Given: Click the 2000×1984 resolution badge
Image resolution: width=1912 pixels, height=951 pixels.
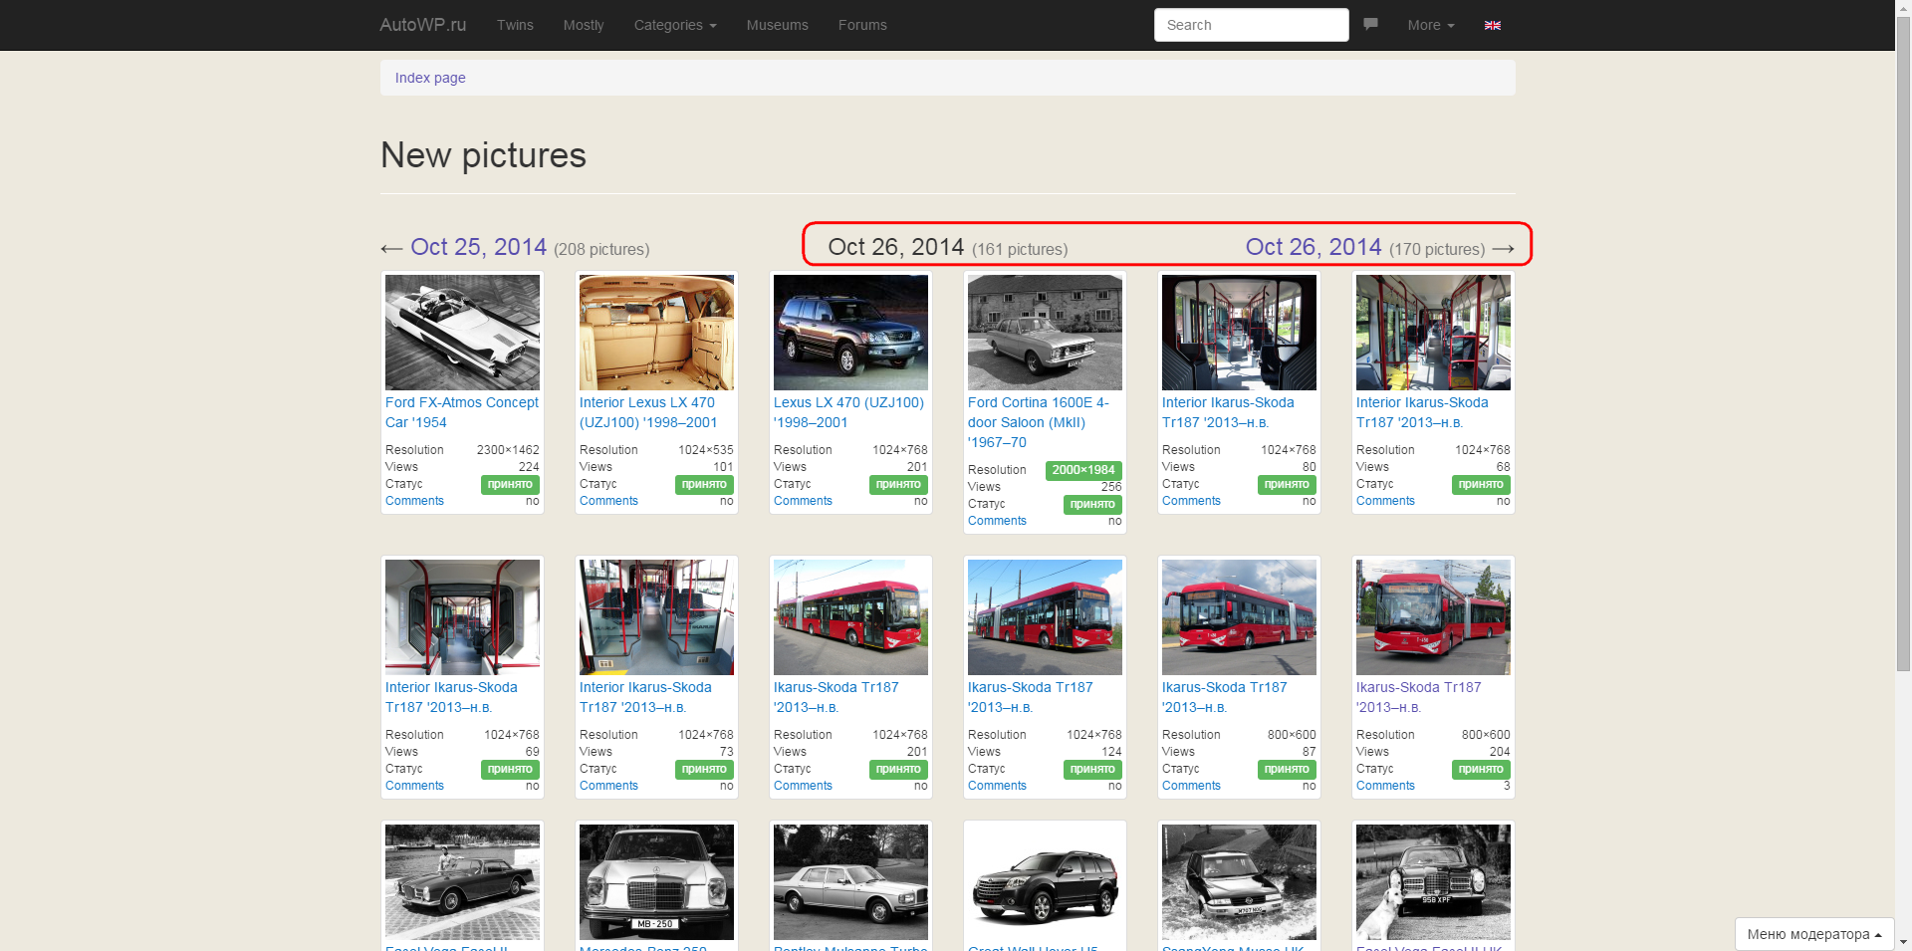Looking at the screenshot, I should (1083, 470).
